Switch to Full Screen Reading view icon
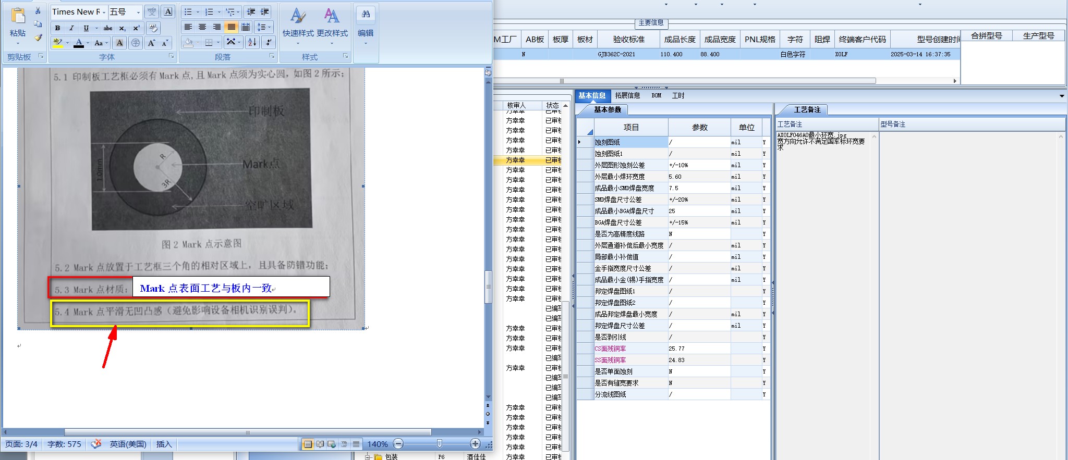1068x460 pixels. 320,444
